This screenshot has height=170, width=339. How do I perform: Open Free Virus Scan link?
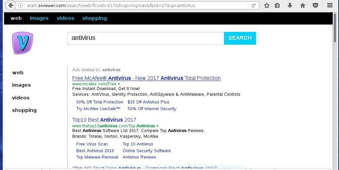[92, 144]
